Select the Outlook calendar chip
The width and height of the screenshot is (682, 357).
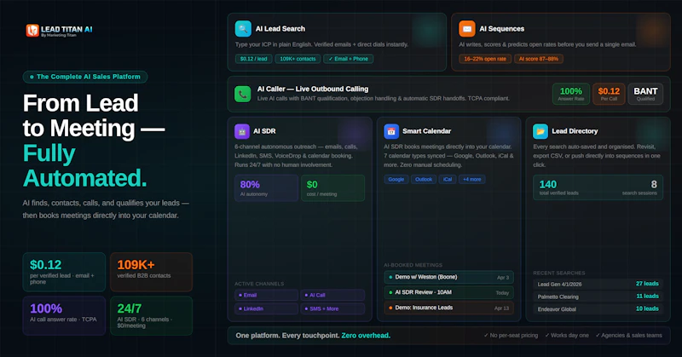click(x=424, y=179)
